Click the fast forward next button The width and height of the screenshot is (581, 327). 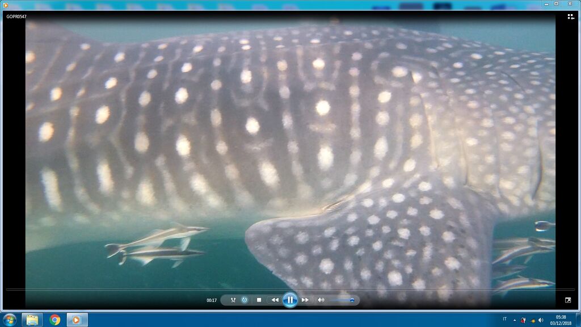pyautogui.click(x=305, y=300)
